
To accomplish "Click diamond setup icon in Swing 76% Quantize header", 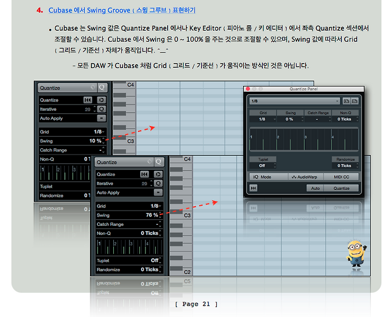I will click(x=150, y=162).
